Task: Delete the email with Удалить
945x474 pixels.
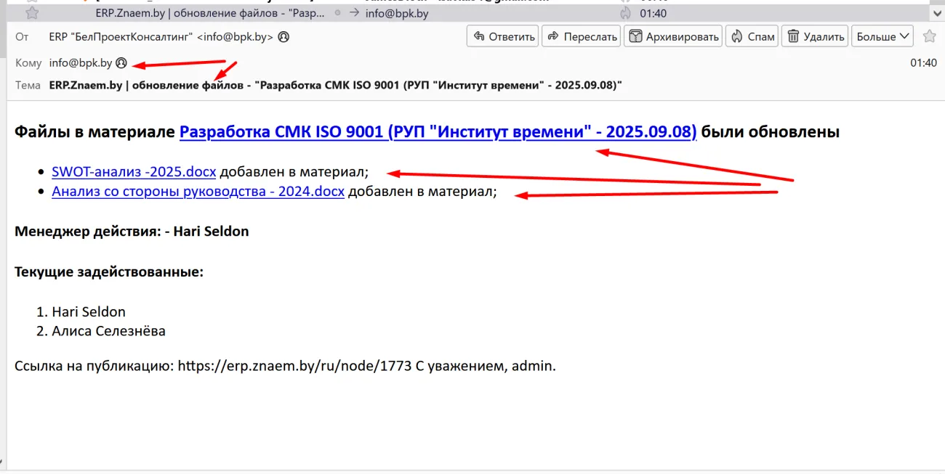Action: click(x=816, y=36)
